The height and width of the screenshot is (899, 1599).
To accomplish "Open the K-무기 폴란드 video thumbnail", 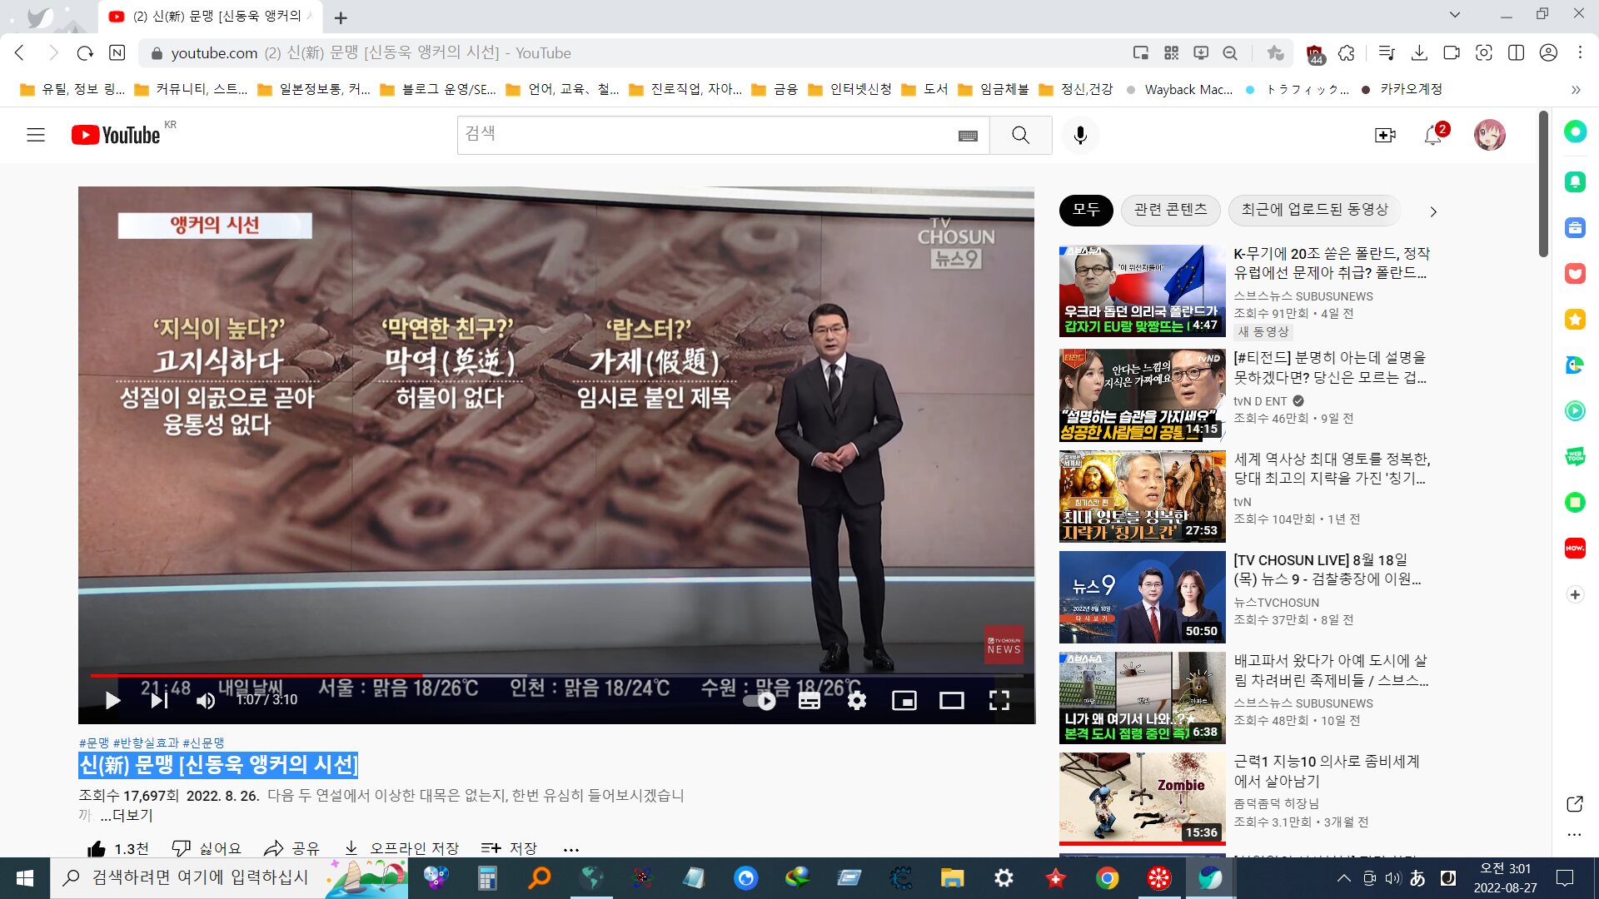I will point(1143,291).
